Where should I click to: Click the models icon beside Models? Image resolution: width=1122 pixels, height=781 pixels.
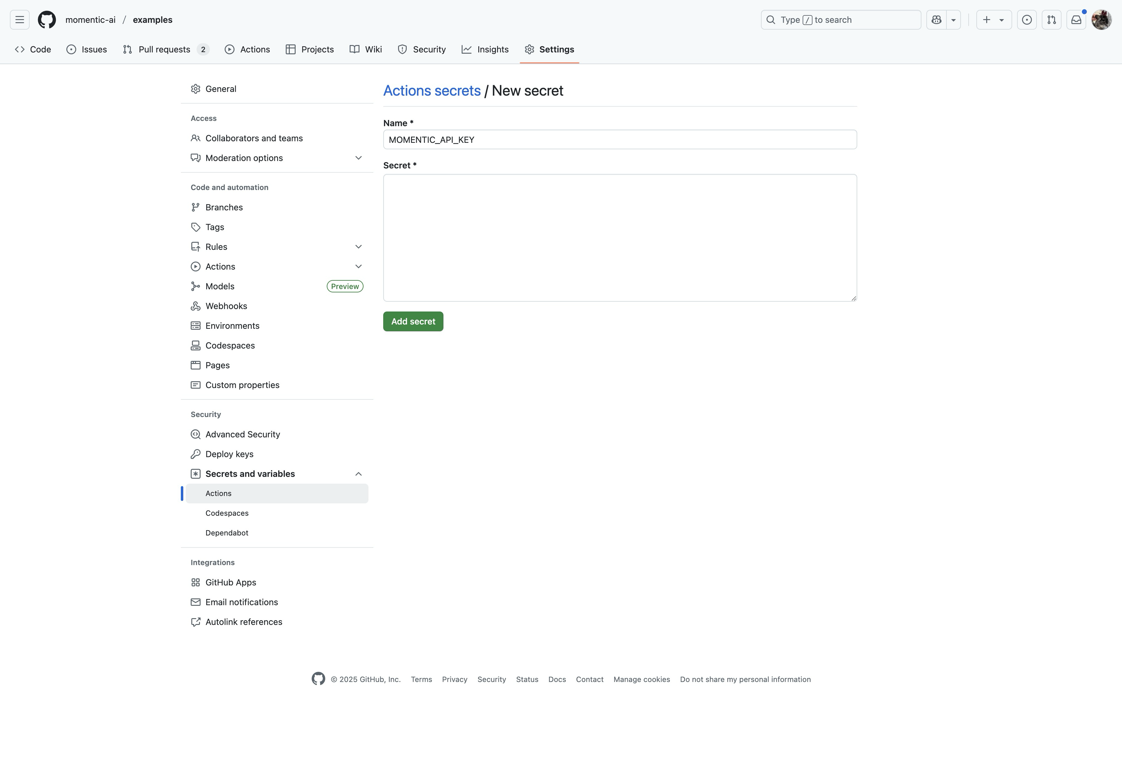[x=195, y=287]
